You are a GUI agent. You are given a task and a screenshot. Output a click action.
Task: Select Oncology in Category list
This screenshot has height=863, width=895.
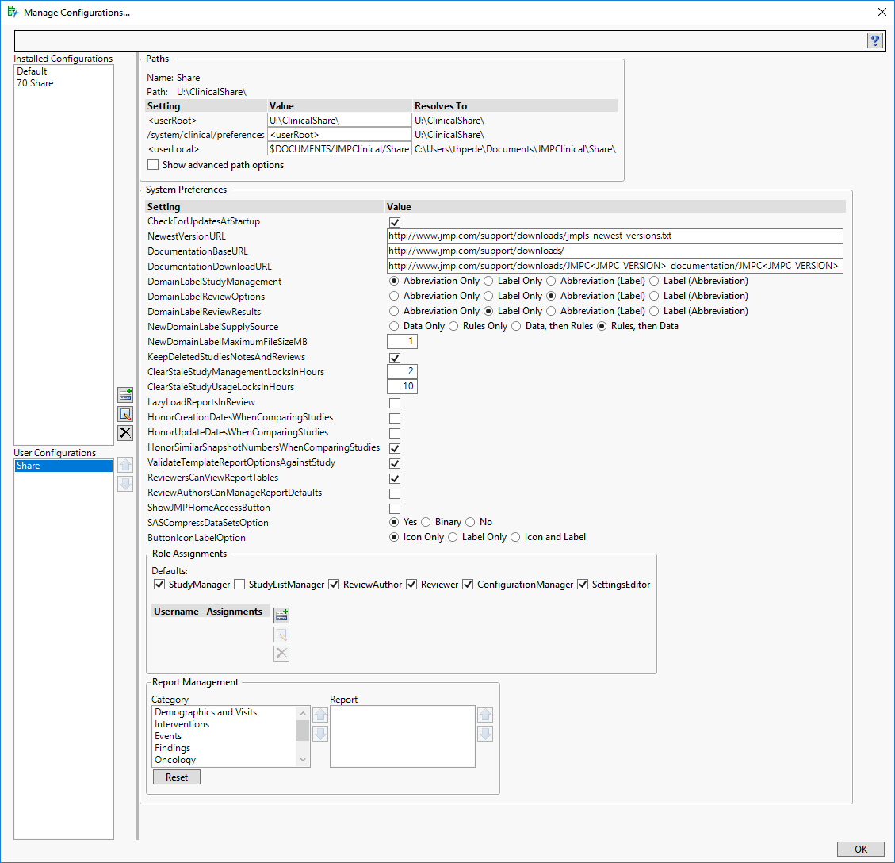(x=175, y=760)
